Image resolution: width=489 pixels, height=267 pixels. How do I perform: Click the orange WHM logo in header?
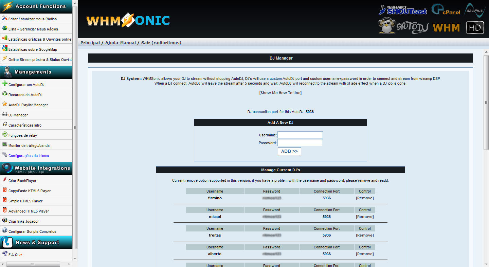click(446, 28)
